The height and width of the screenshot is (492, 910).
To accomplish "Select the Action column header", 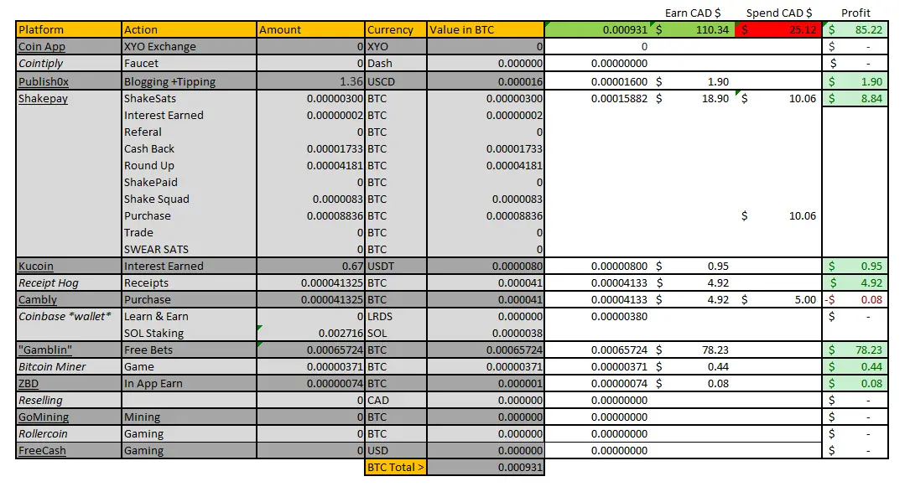I will tap(189, 29).
